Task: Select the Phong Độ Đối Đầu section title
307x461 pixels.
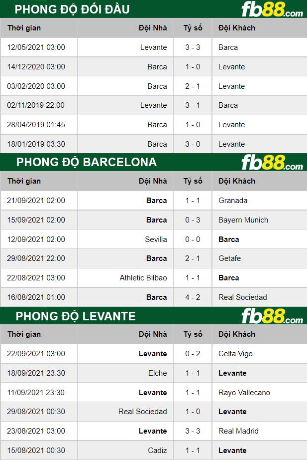Action: point(73,9)
